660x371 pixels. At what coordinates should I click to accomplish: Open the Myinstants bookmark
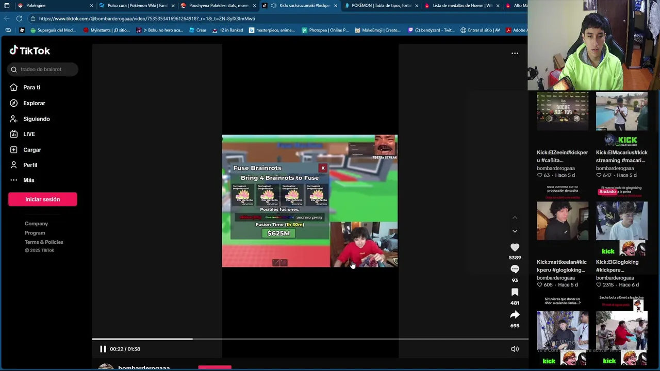(106, 30)
